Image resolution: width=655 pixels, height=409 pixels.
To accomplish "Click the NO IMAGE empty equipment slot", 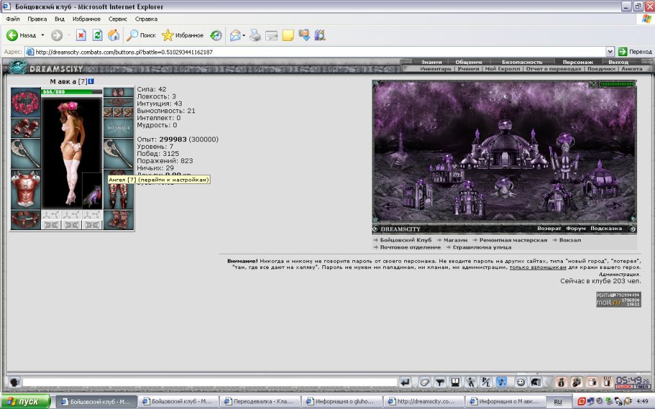I will pos(118,128).
